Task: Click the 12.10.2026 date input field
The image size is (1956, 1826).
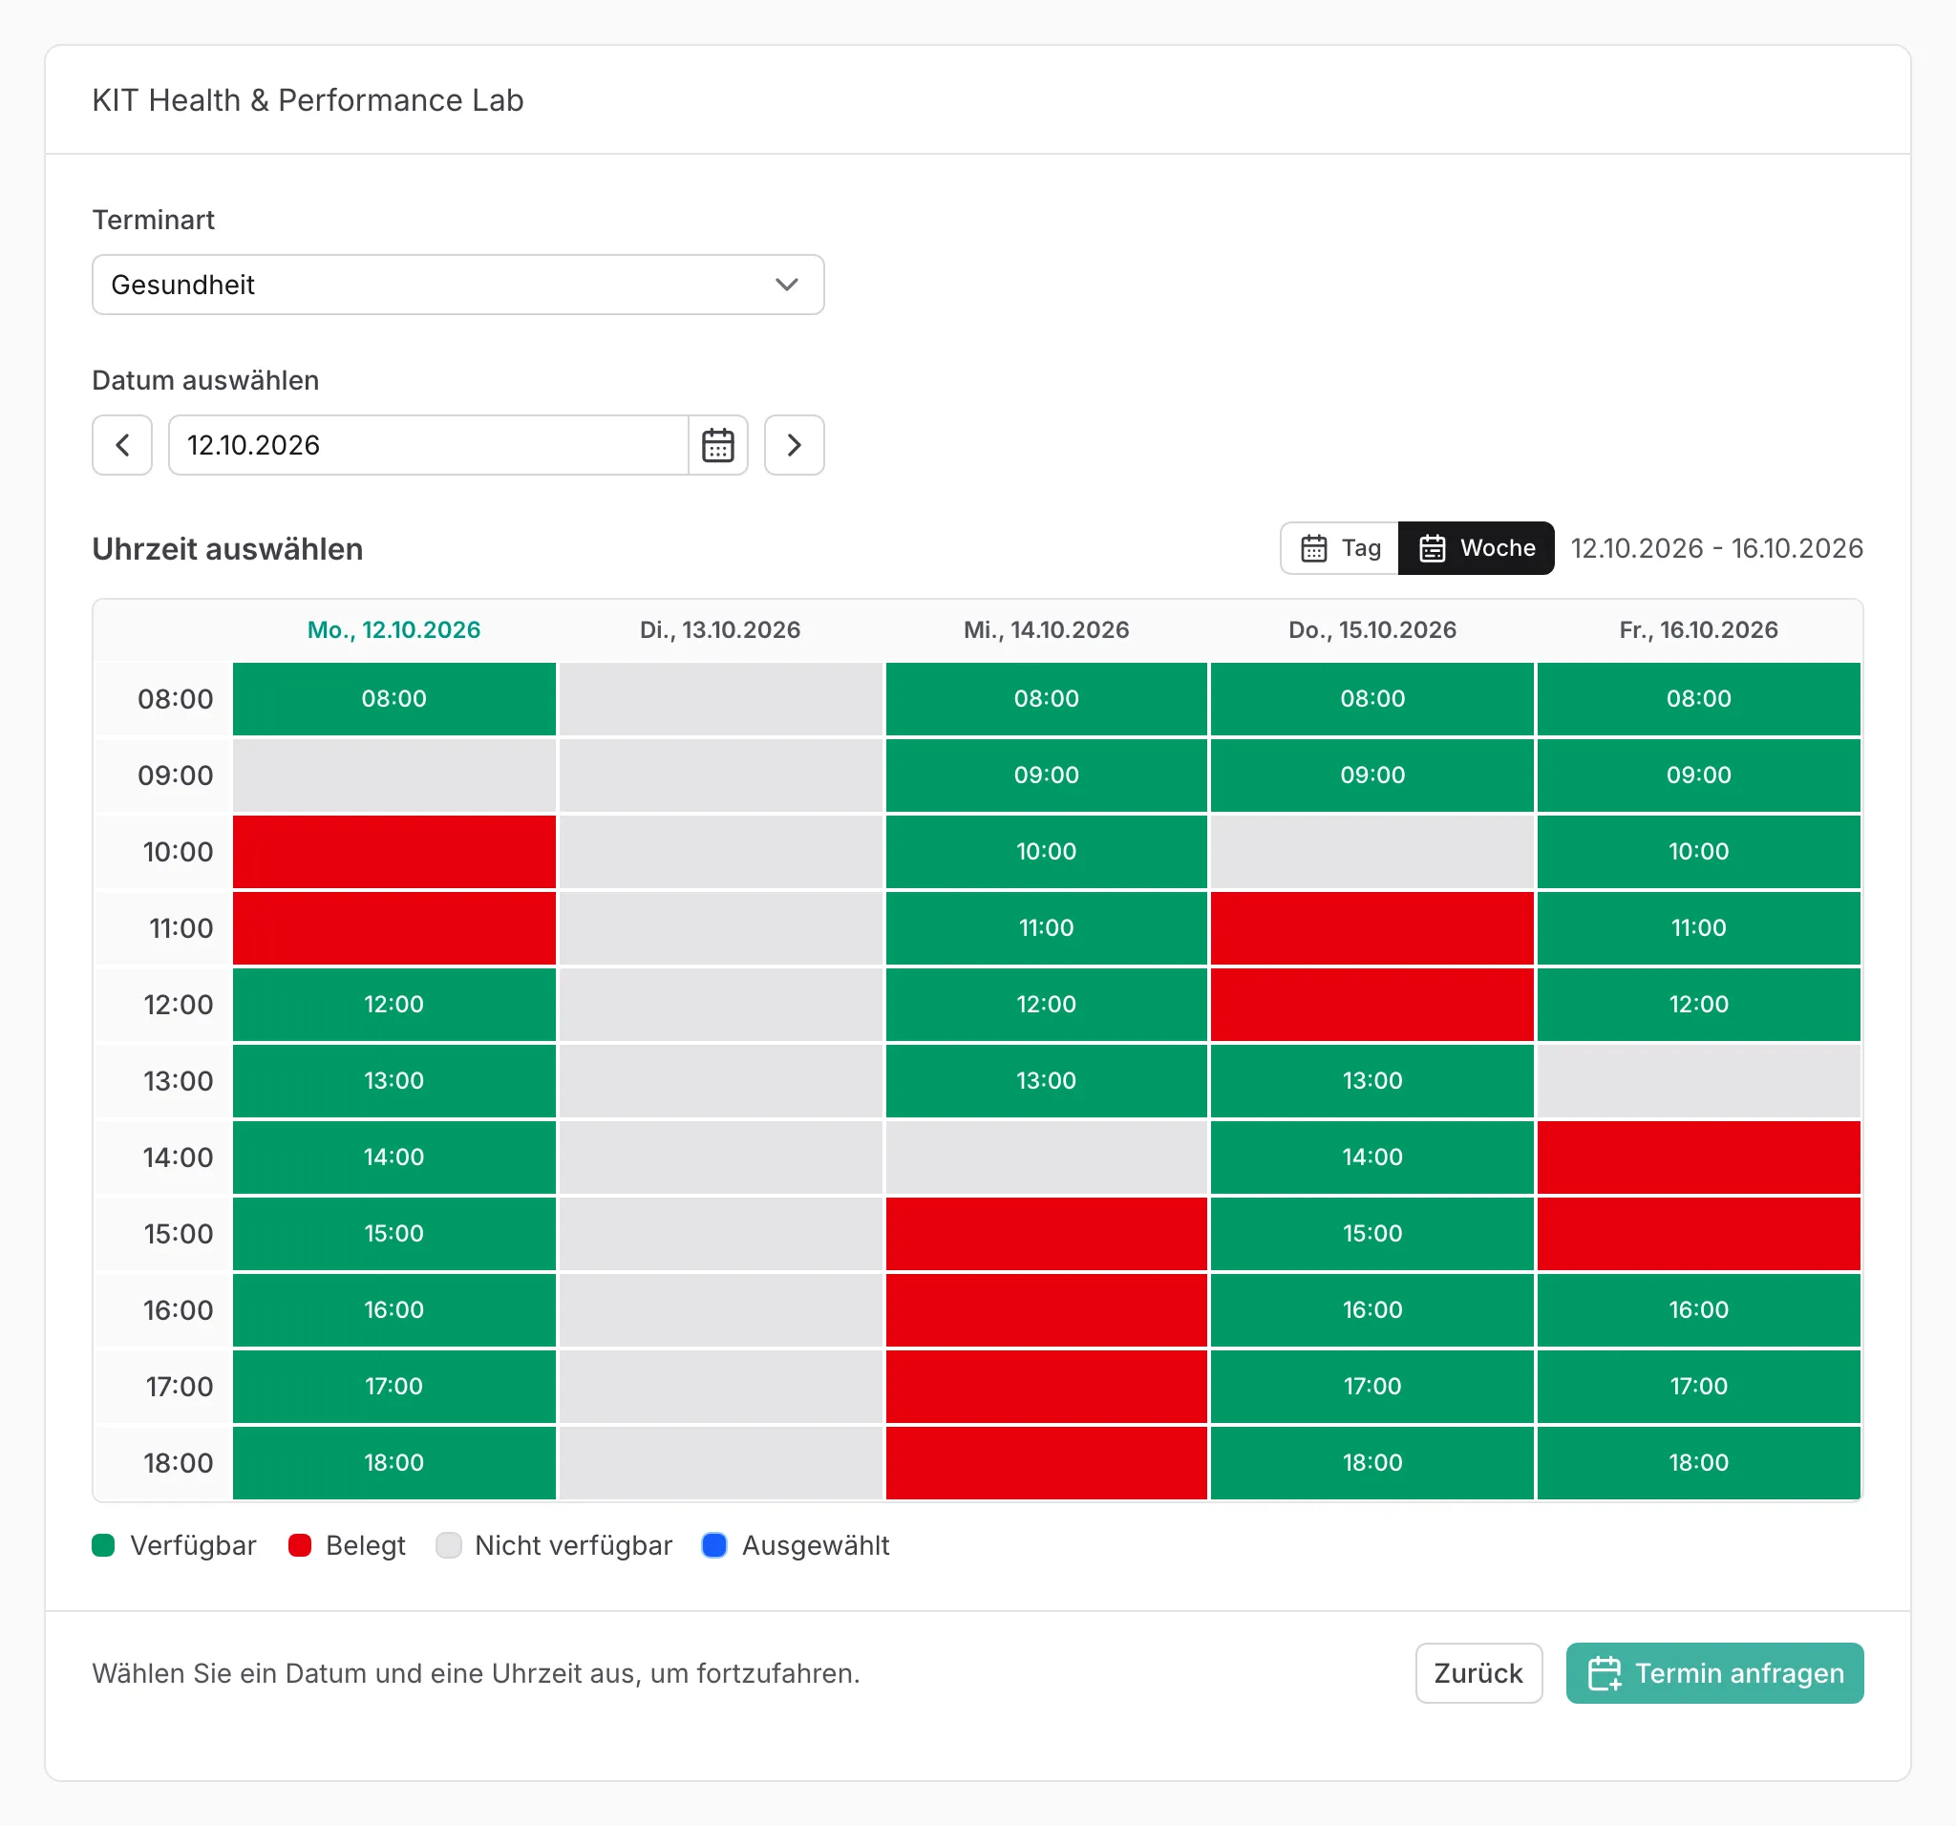Action: [x=428, y=445]
